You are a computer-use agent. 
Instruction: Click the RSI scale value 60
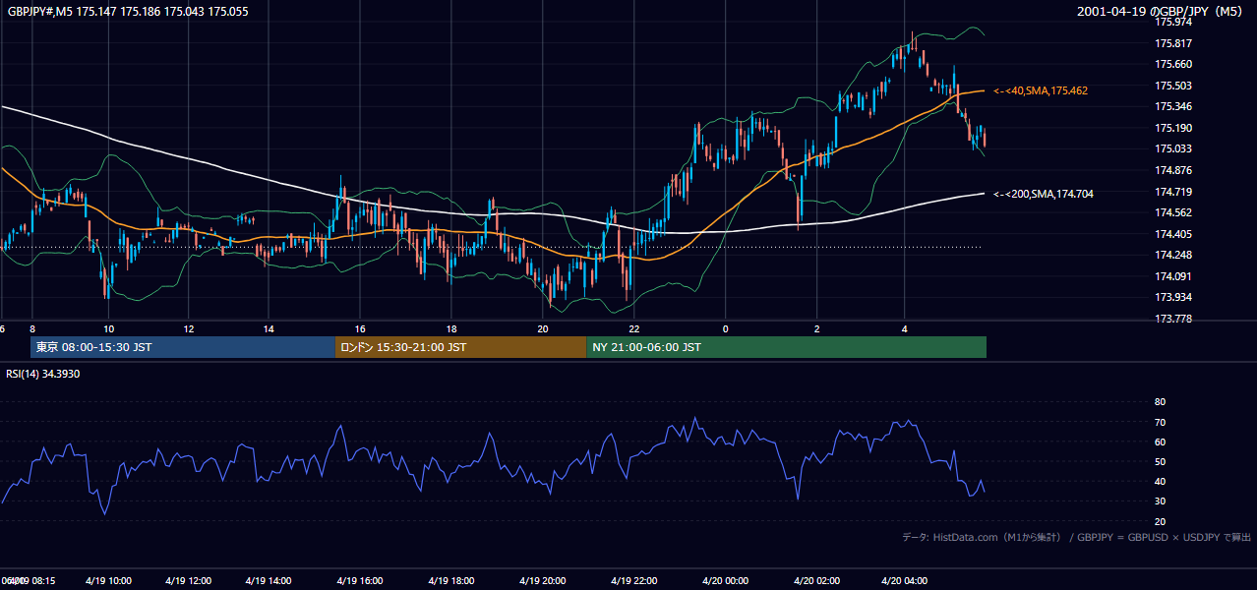tap(1160, 442)
